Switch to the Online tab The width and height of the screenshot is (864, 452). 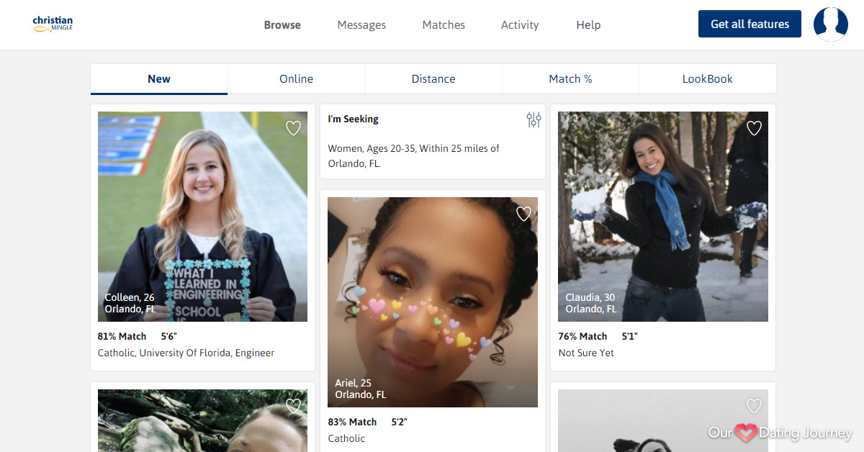(296, 79)
